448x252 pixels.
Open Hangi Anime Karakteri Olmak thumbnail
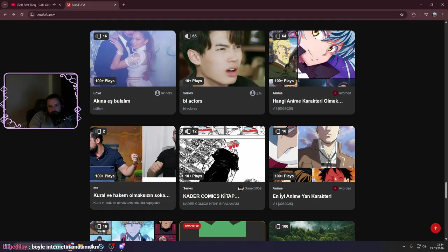(312, 58)
